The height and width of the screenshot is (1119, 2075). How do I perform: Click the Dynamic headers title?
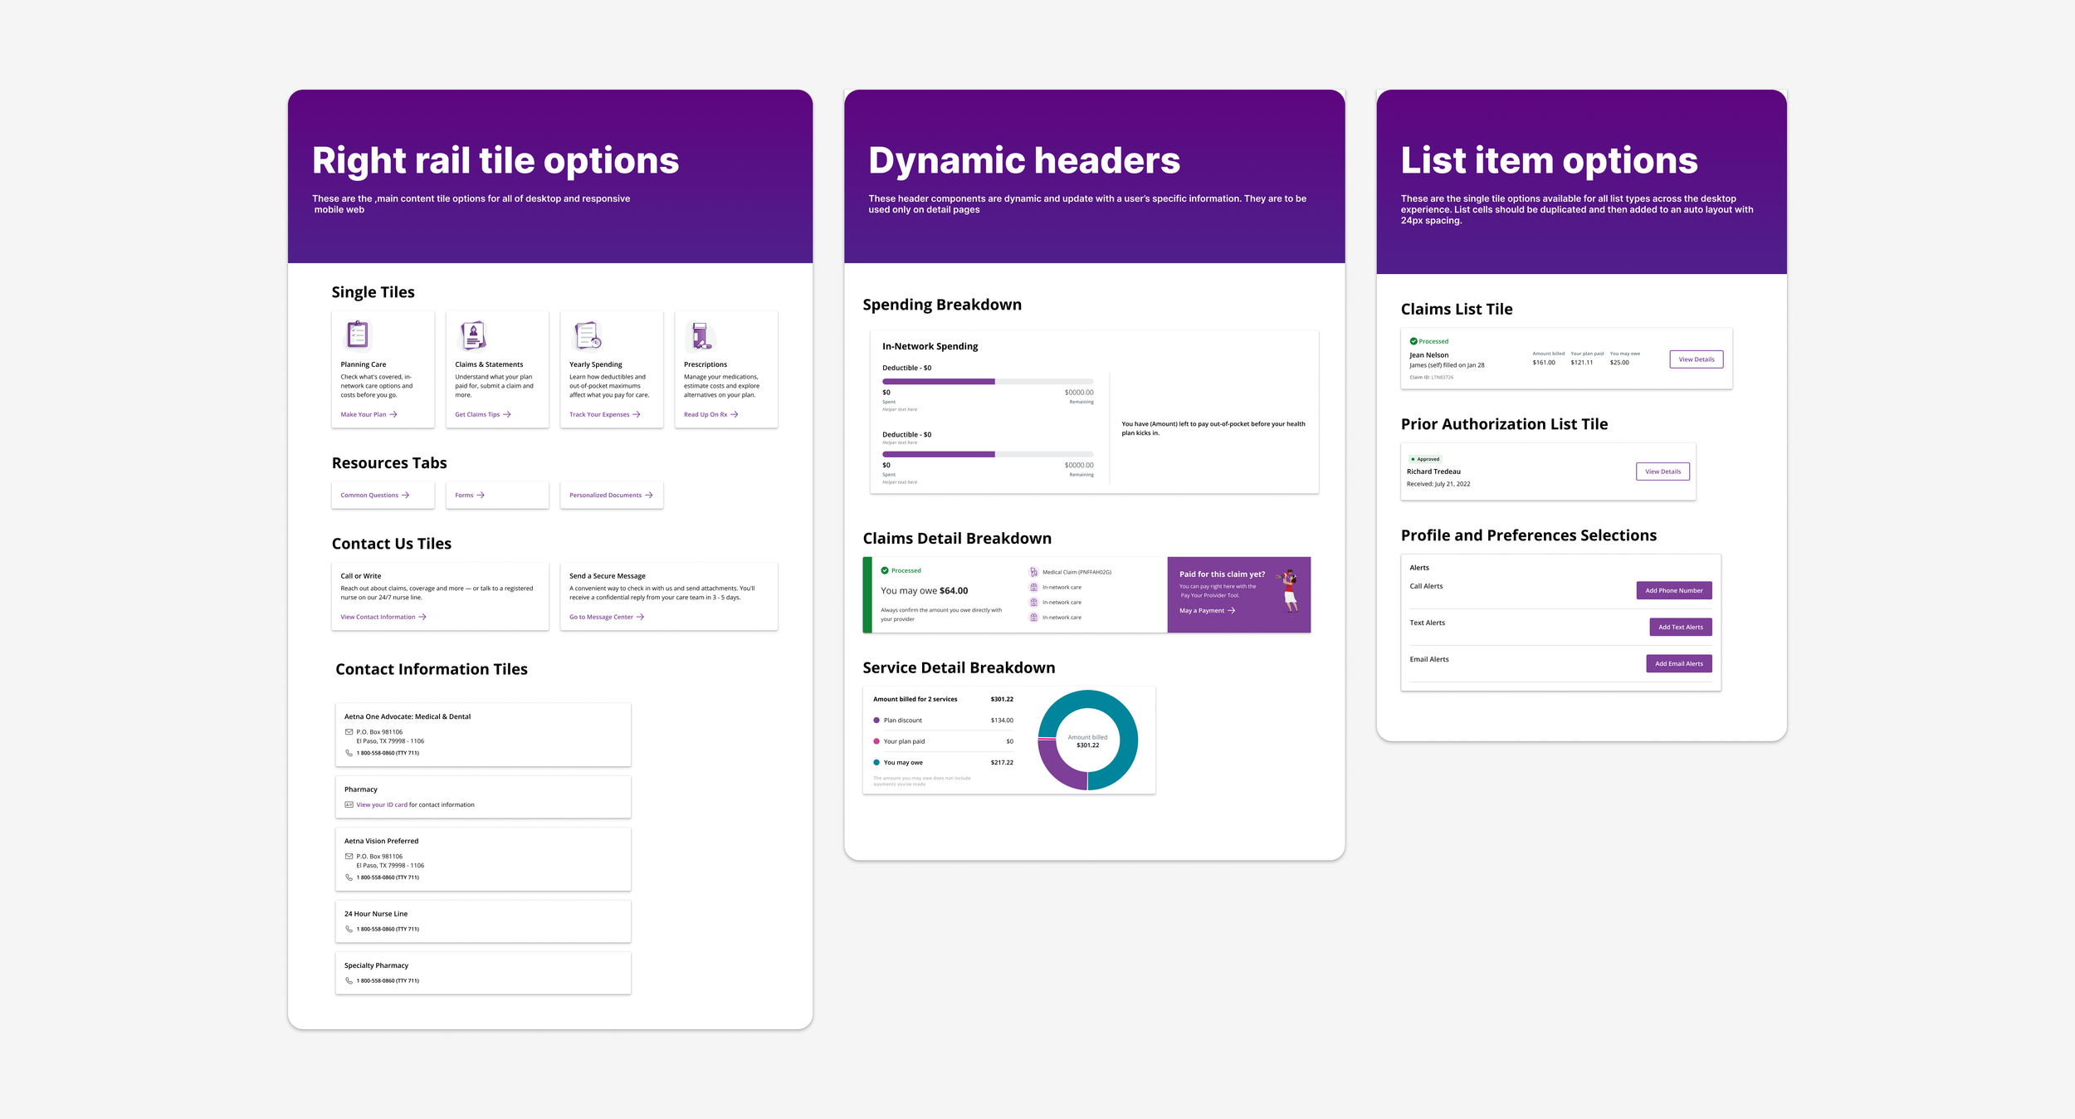click(1024, 160)
